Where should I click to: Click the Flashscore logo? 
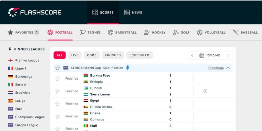[35, 12]
